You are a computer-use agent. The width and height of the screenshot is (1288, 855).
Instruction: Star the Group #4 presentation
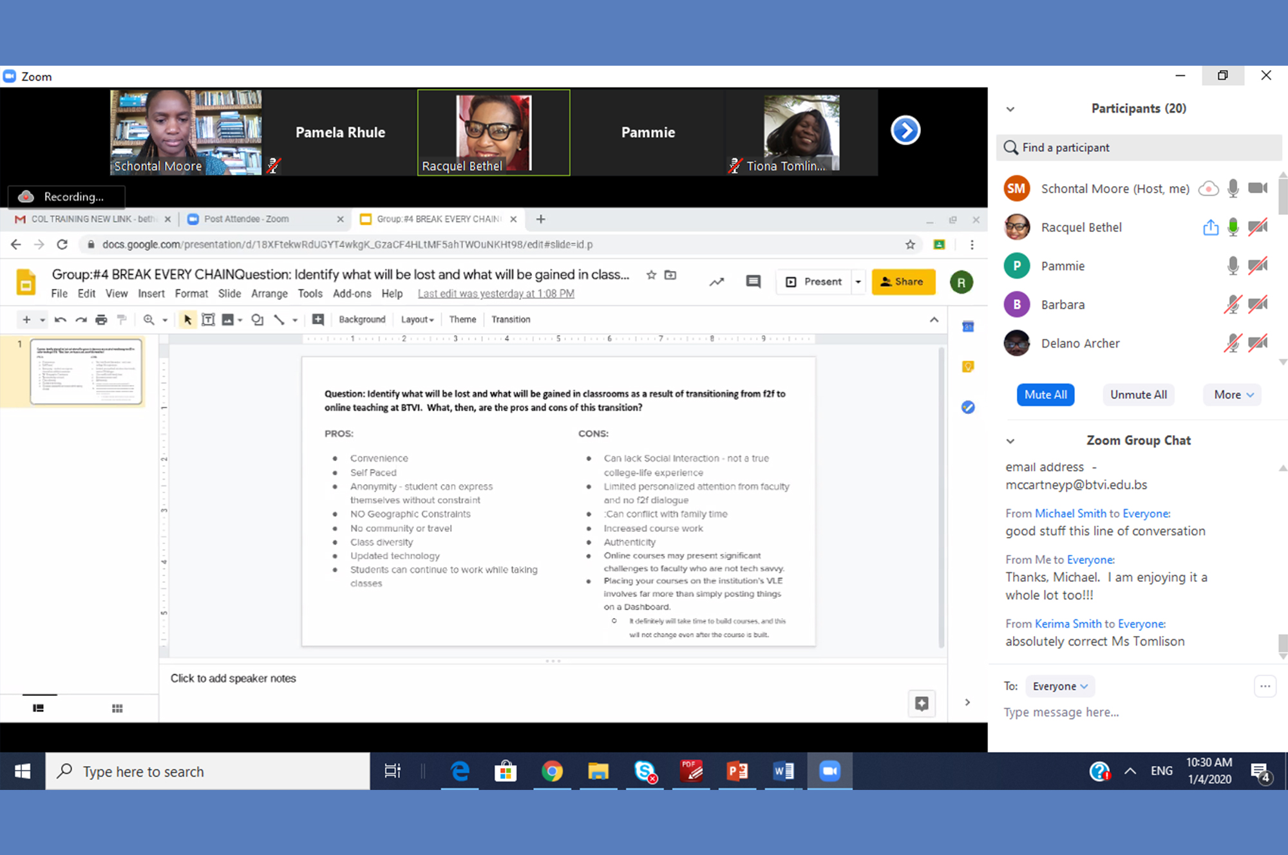[x=651, y=275]
